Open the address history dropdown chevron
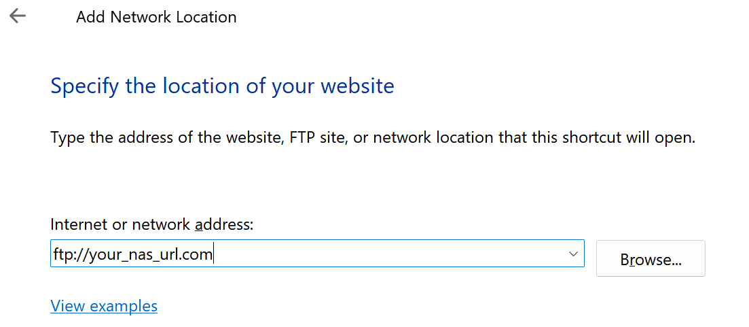Viewport: 749px width, 327px height. pos(573,254)
